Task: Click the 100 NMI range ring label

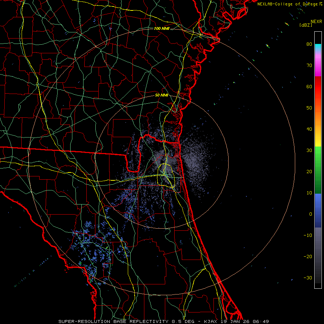Action: pyautogui.click(x=162, y=28)
